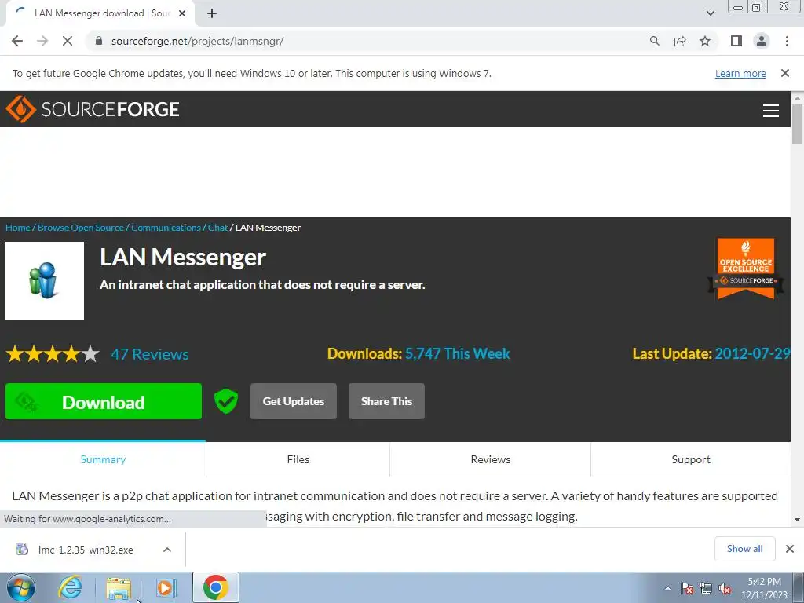Open the Windows Start menu

21,587
